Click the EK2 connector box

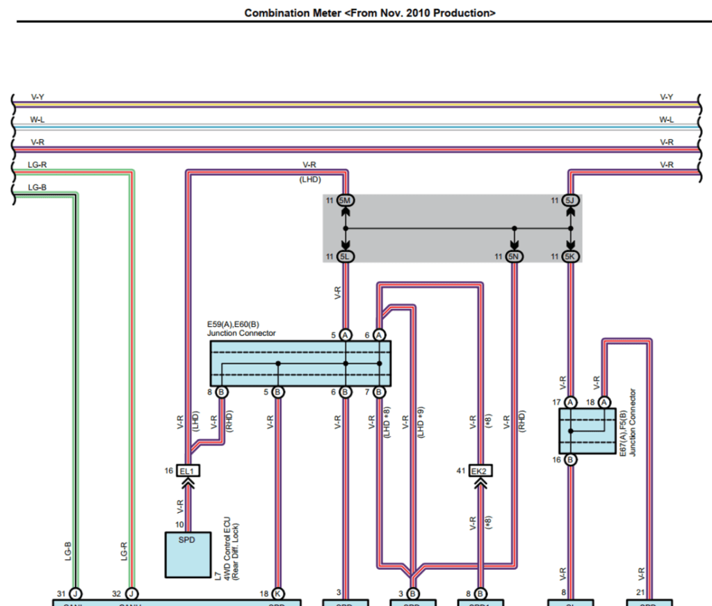pos(479,471)
